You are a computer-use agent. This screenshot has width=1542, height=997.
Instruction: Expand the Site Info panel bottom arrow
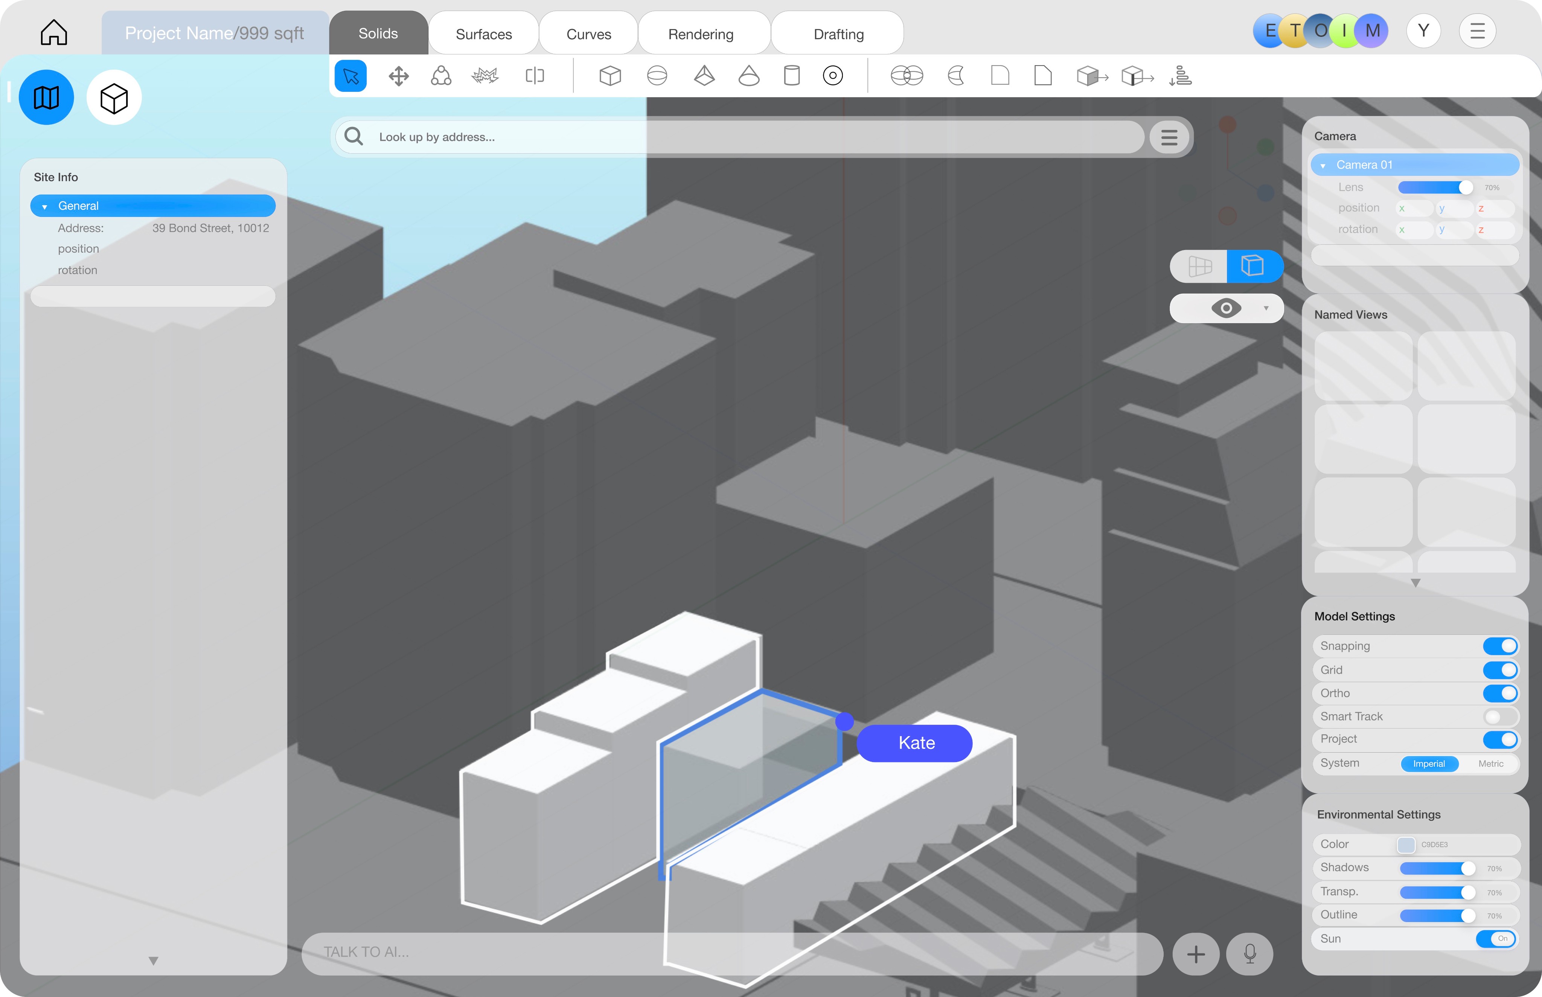click(x=154, y=961)
